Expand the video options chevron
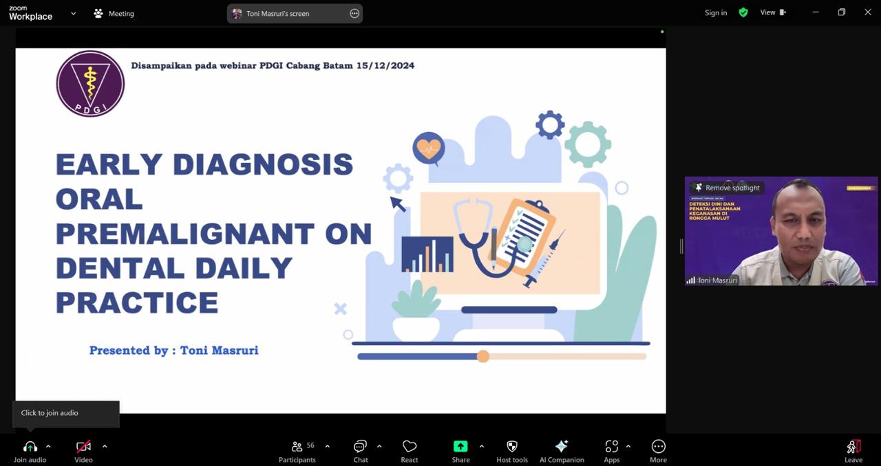The height and width of the screenshot is (466, 881). click(x=105, y=447)
